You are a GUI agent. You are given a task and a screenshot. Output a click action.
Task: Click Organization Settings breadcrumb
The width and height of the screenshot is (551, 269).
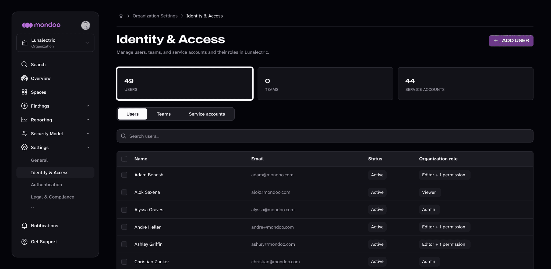pyautogui.click(x=155, y=16)
